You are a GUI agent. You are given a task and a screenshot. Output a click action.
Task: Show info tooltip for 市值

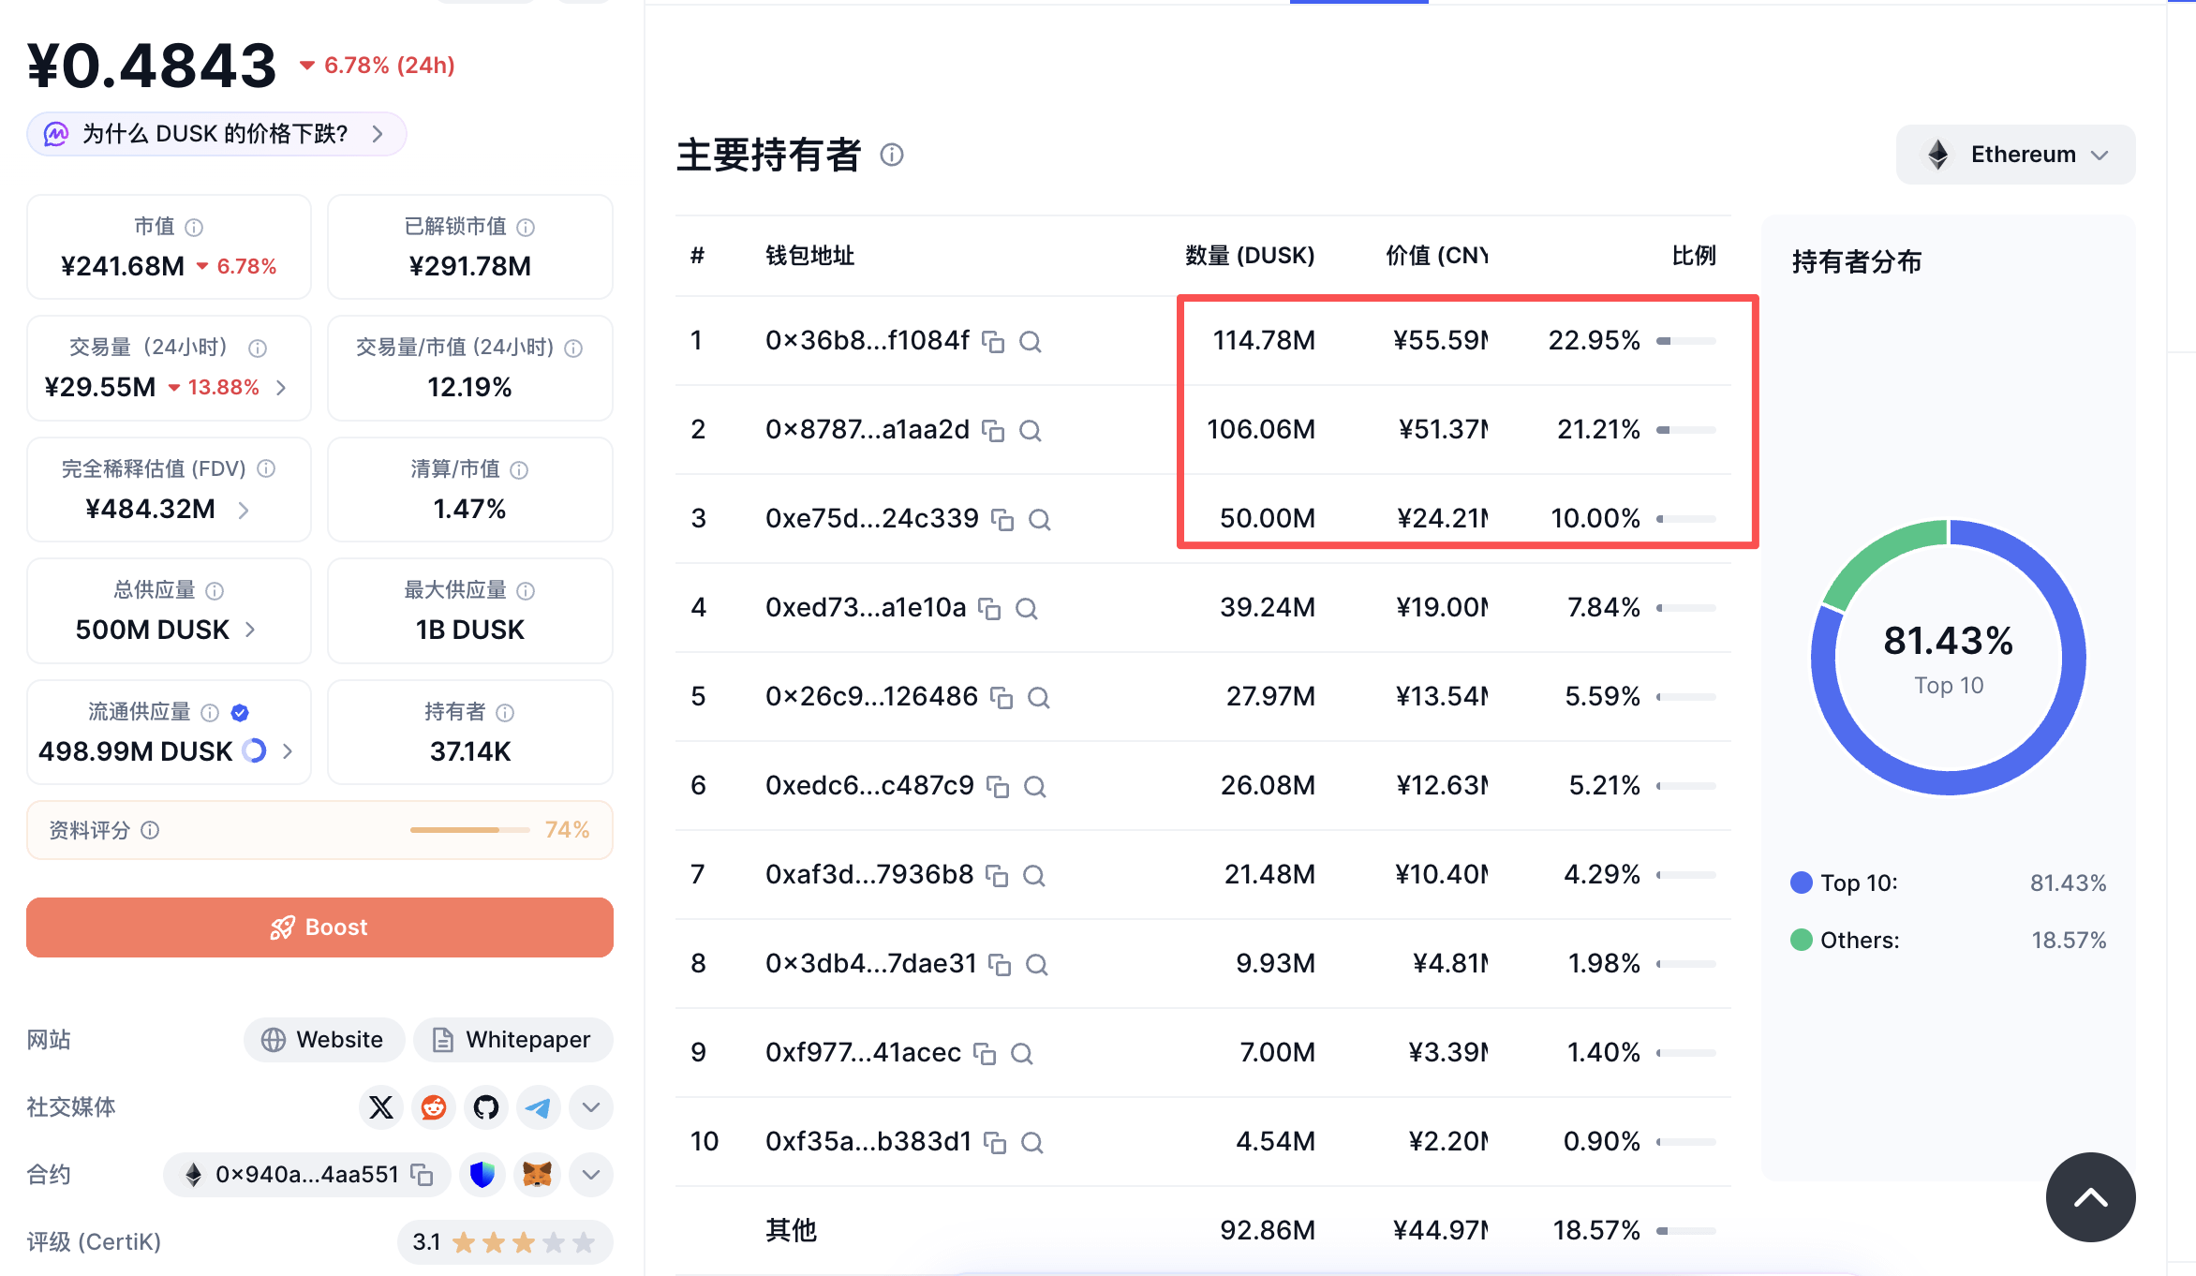tap(194, 228)
